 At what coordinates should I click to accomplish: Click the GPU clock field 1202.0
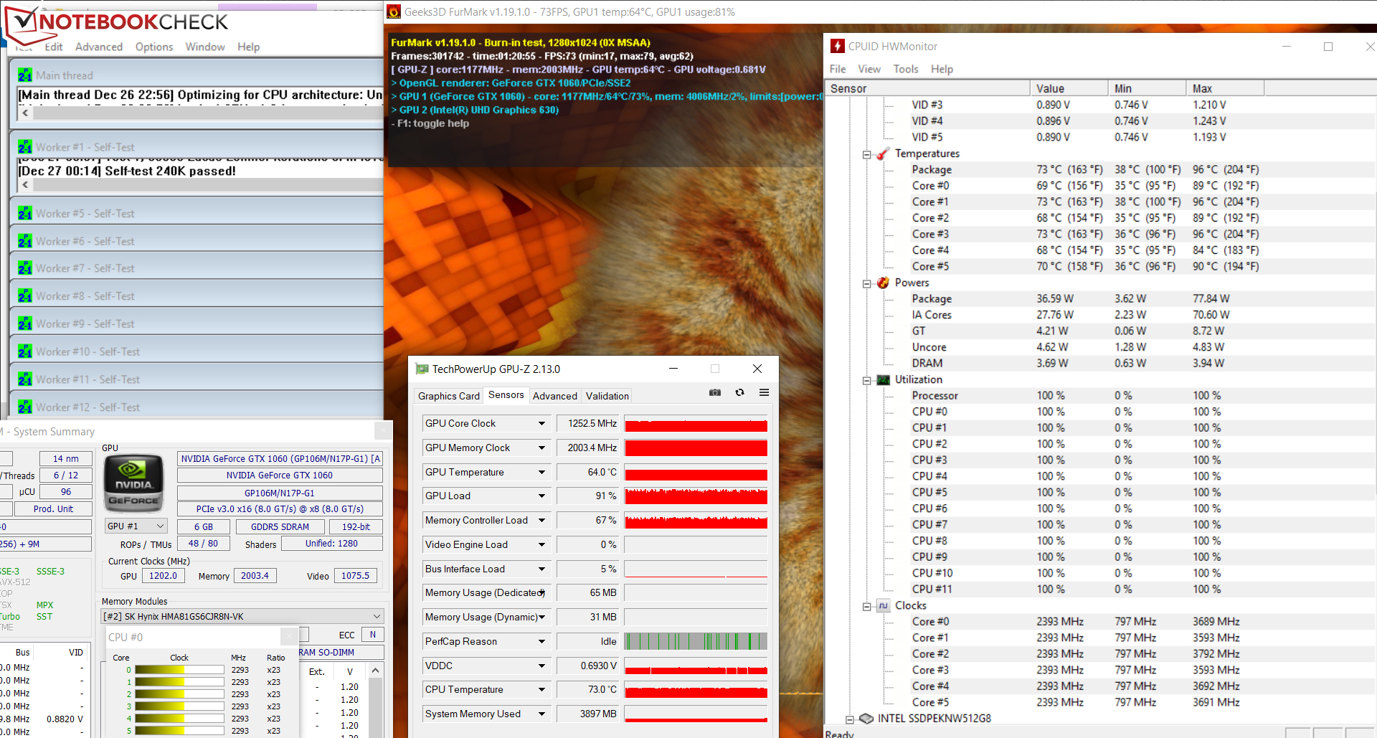(163, 575)
